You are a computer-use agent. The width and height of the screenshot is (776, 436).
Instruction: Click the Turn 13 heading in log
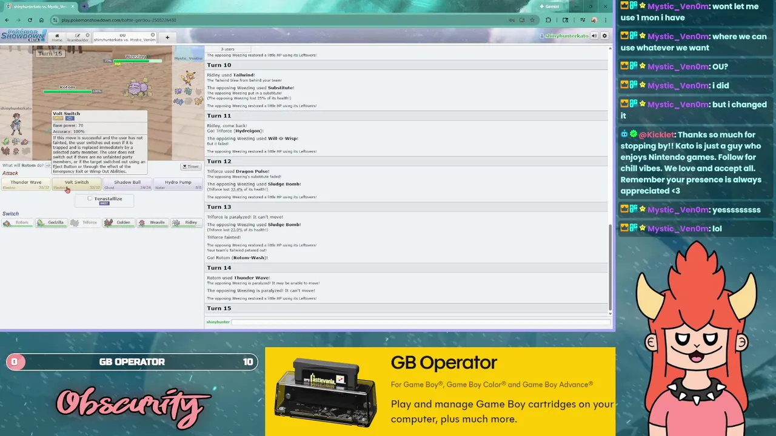click(219, 206)
